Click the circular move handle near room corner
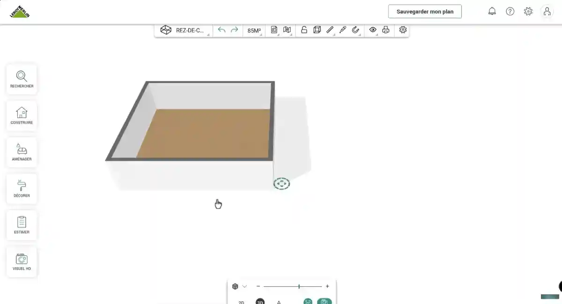 281,184
